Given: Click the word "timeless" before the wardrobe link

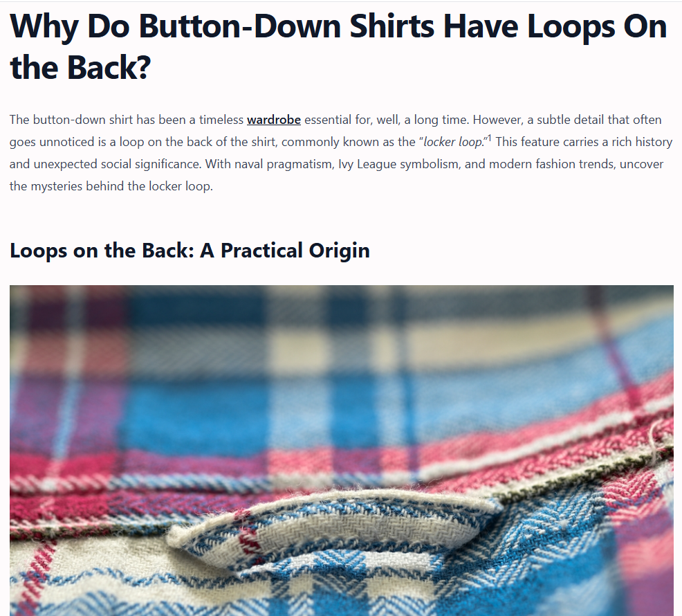Looking at the screenshot, I should click(221, 120).
